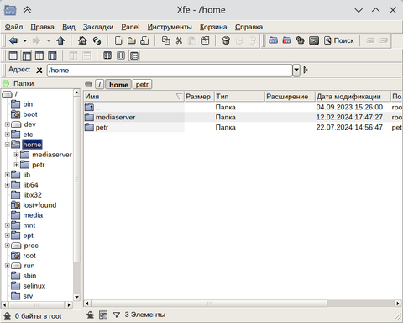The width and height of the screenshot is (403, 323).
Task: Expand the mediaserver tree node
Action: (16, 155)
